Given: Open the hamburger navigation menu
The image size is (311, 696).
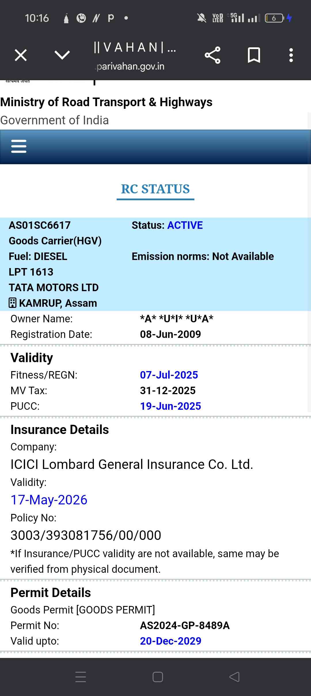Looking at the screenshot, I should click(19, 146).
